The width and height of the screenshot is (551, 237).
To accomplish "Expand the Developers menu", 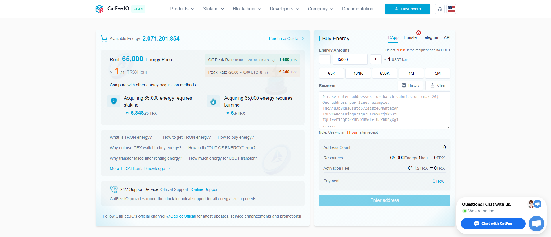I will [284, 9].
